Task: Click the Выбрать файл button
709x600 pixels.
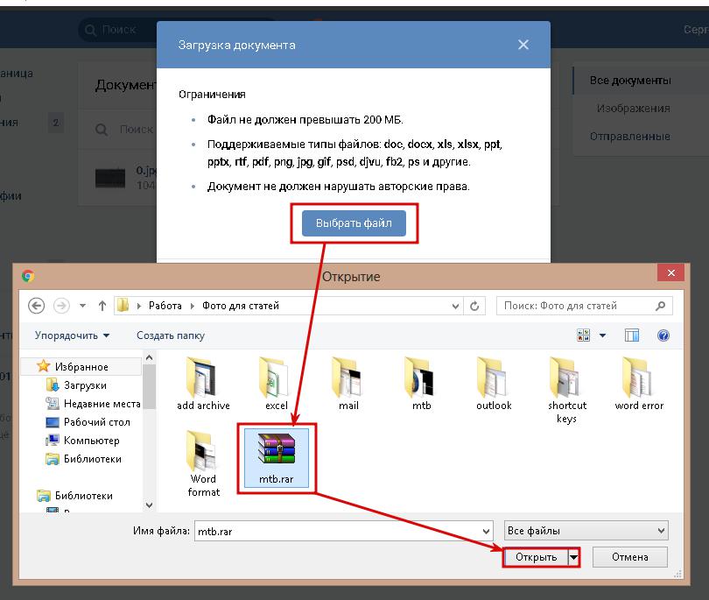Action: point(354,223)
